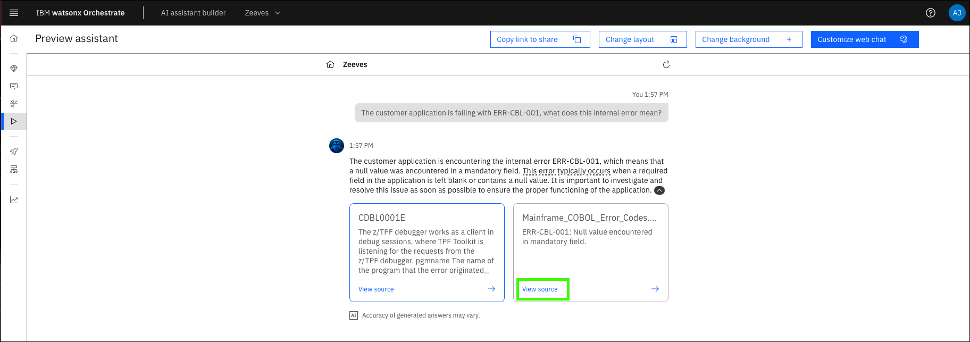Click the Change layout button
This screenshot has width=970, height=342.
[x=642, y=39]
